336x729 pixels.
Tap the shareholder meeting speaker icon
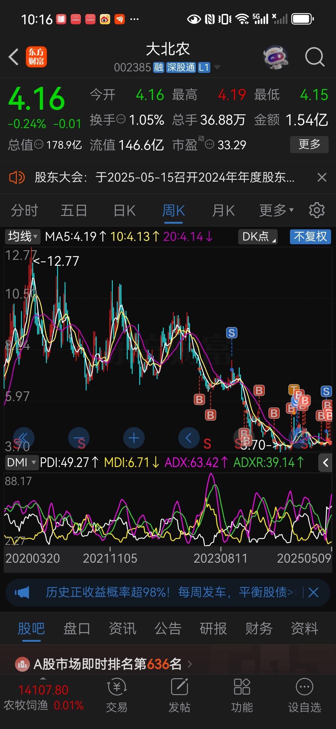17,178
